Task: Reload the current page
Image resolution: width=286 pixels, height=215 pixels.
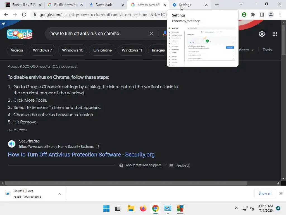Action: coord(24,15)
